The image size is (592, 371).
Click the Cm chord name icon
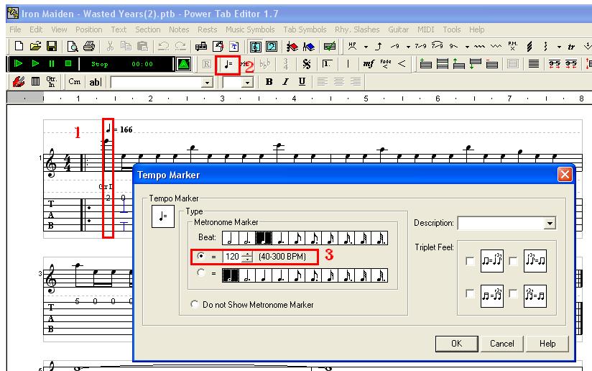click(x=75, y=81)
